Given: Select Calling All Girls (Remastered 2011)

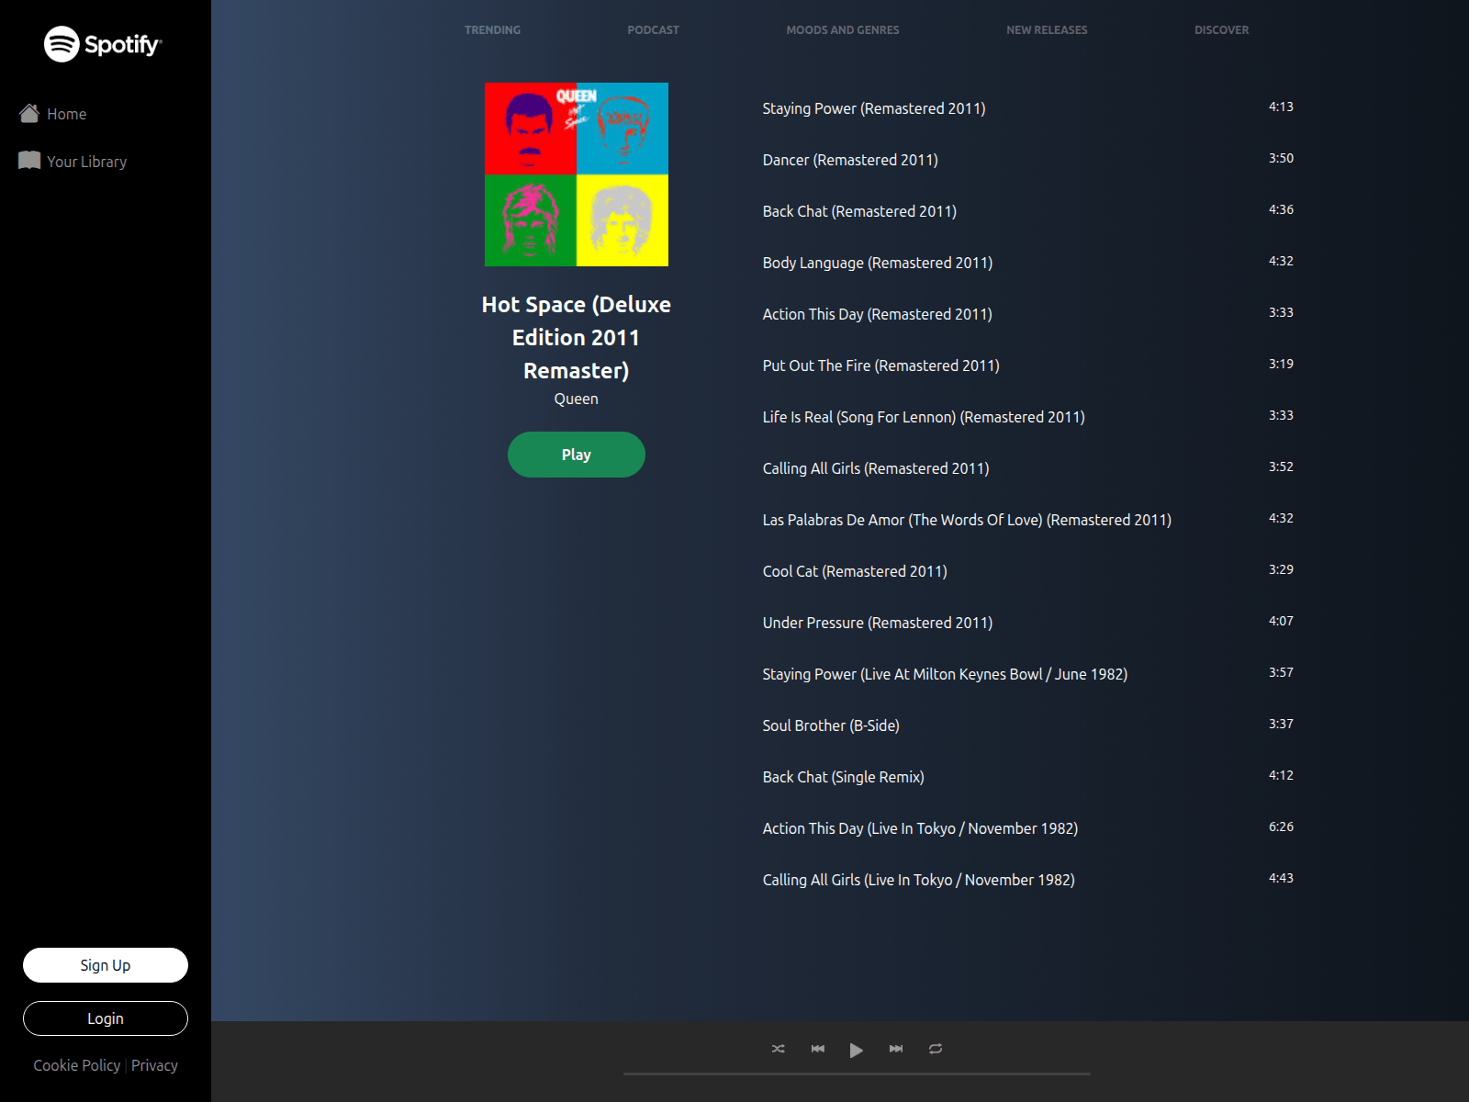Looking at the screenshot, I should pos(876,468).
